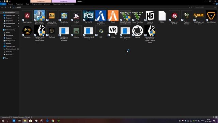Open the Главная ribbon tab
218x123 pixels.
(x=10, y=4)
